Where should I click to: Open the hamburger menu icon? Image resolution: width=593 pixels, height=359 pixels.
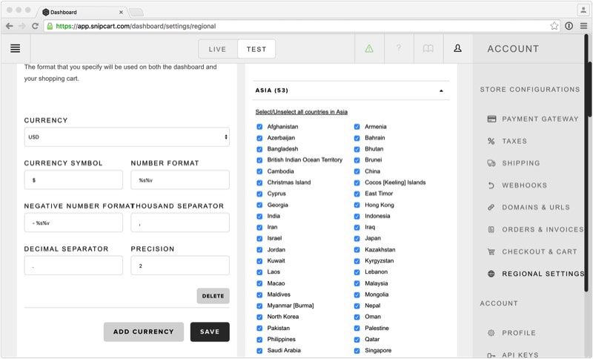point(15,48)
